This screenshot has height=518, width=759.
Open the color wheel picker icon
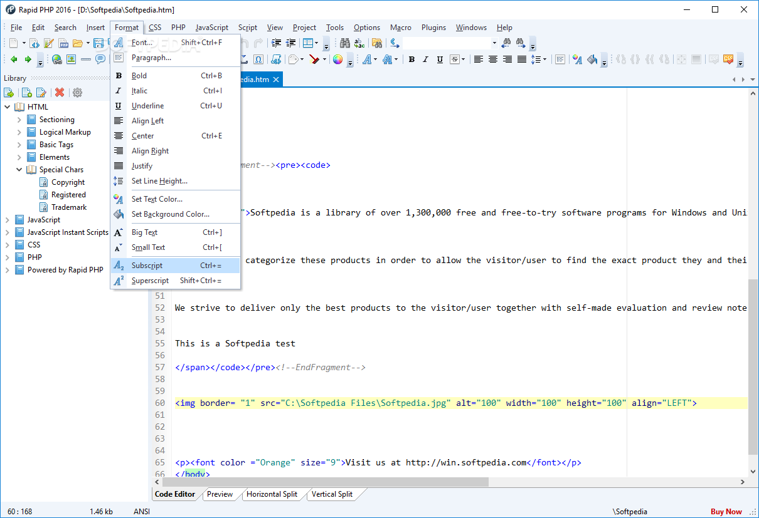click(337, 60)
